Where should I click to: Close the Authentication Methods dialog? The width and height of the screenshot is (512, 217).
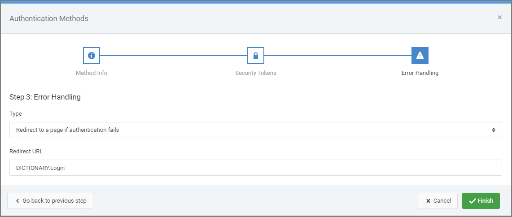coord(499,17)
